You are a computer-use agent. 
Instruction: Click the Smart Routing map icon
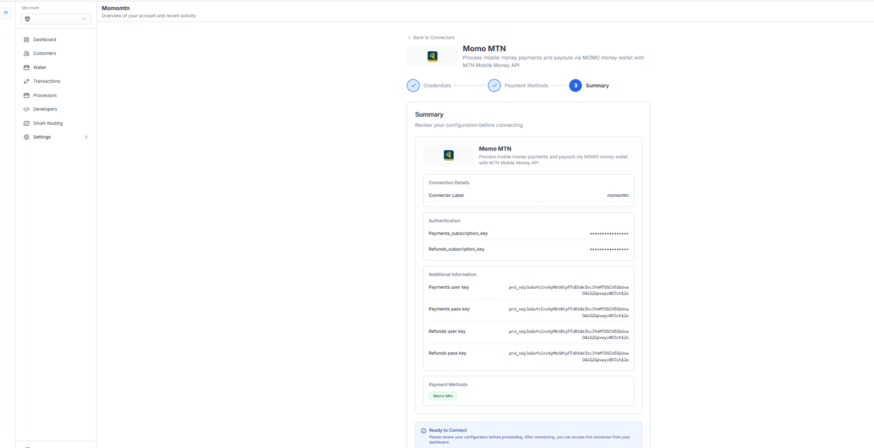(x=27, y=123)
